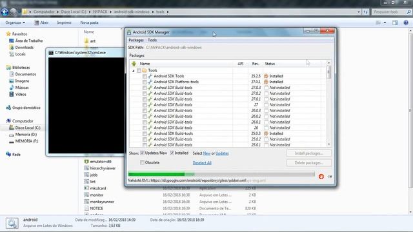
Task: Open the Organizar dropdown menu
Action: tap(15, 23)
